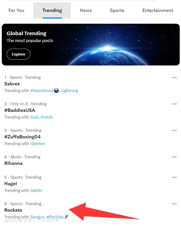Click the Suki related trend link

(34, 117)
